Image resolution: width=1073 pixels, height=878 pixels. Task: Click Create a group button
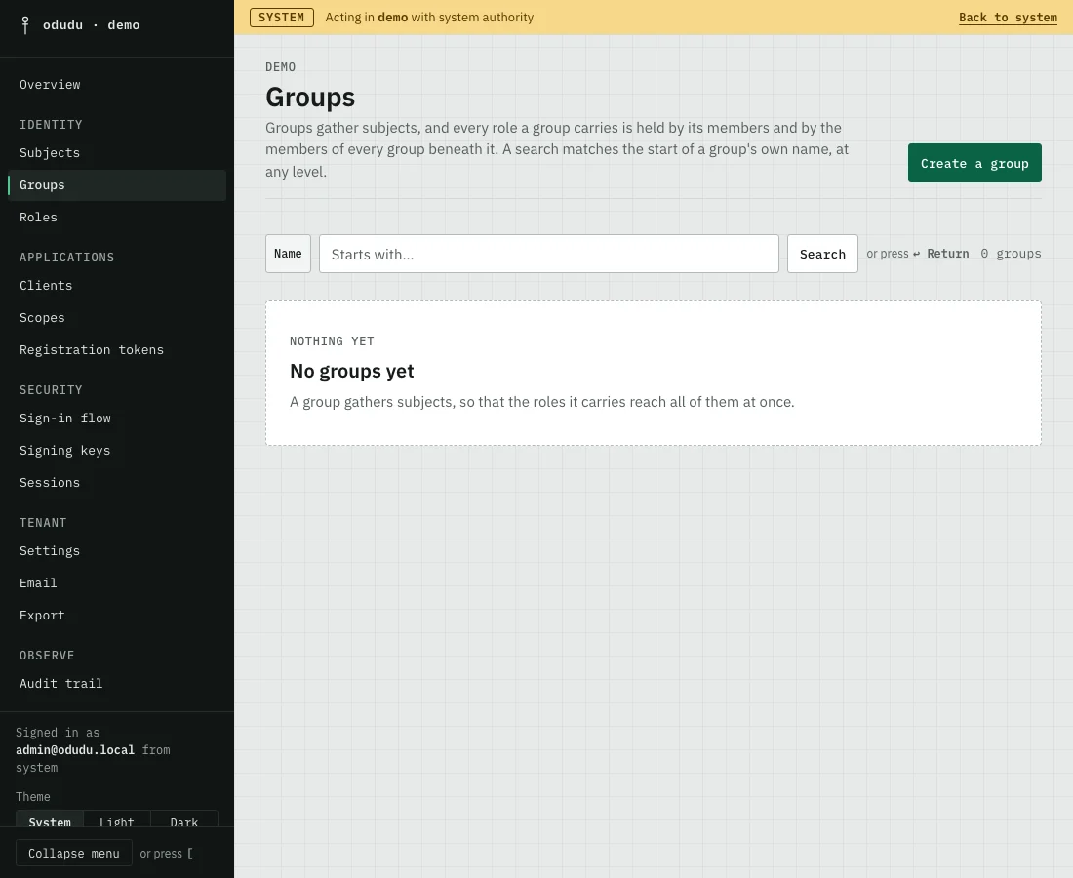(x=974, y=164)
